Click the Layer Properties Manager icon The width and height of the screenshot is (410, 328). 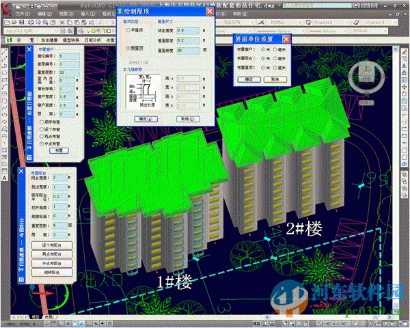[x=81, y=31]
